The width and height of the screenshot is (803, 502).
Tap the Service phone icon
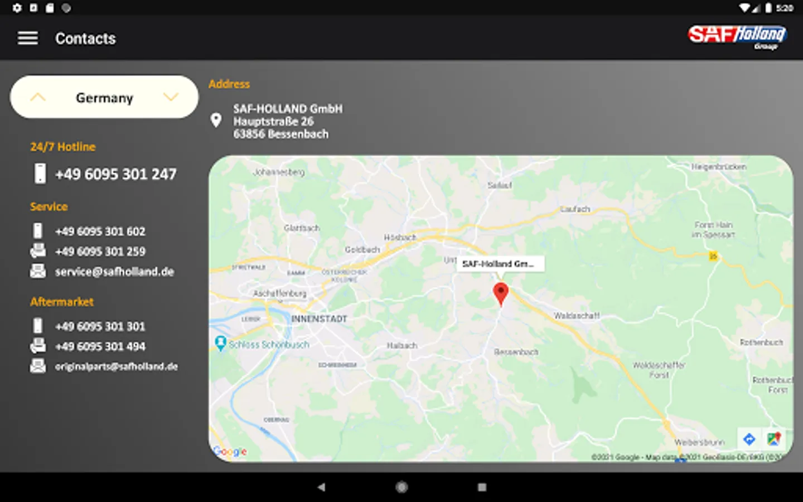click(38, 231)
